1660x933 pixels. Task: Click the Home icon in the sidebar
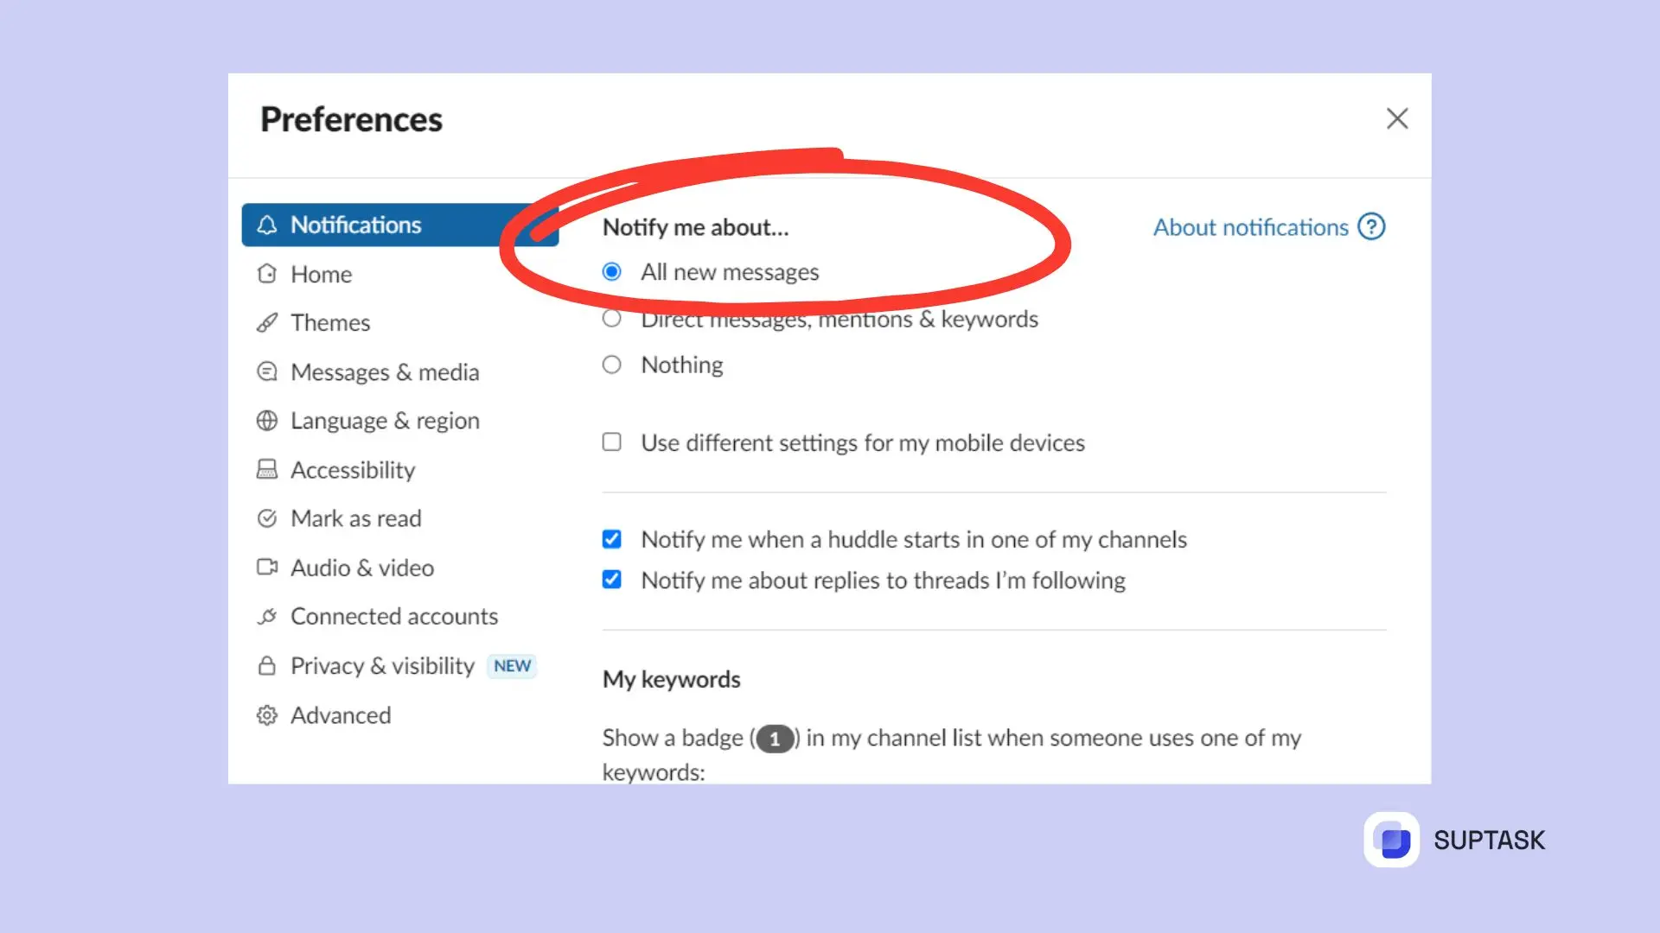(x=267, y=274)
